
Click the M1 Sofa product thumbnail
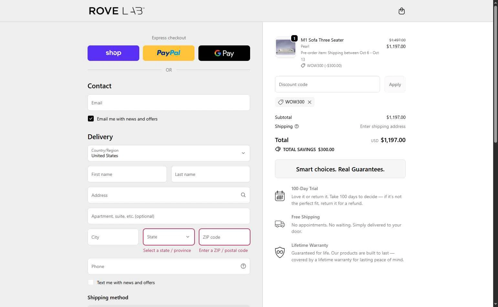tap(285, 47)
